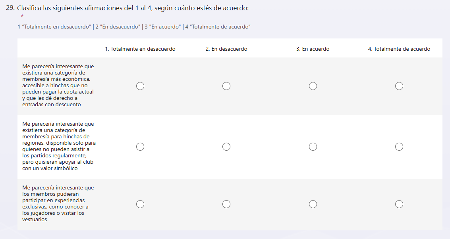The height and width of the screenshot is (239, 450).
Task: Mark 'En acuerdo' for cheaper membership statement
Action: 313,86
